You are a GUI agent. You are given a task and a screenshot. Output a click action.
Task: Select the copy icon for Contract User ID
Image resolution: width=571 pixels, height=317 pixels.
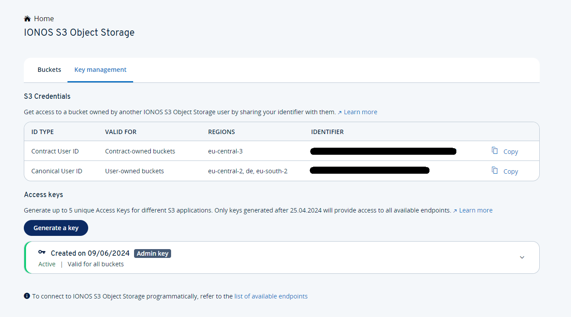[494, 151]
